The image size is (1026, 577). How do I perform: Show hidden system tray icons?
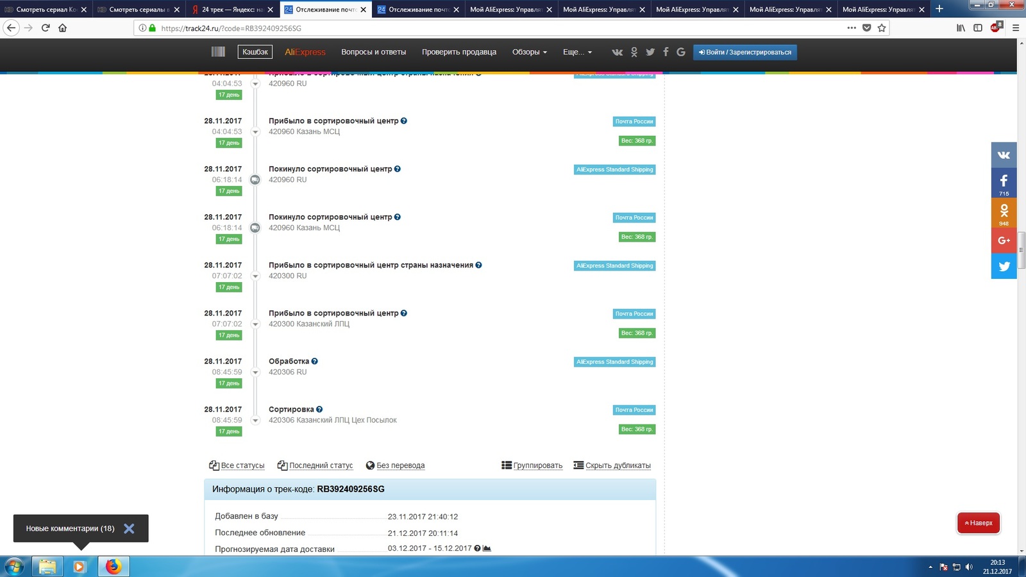point(930,567)
